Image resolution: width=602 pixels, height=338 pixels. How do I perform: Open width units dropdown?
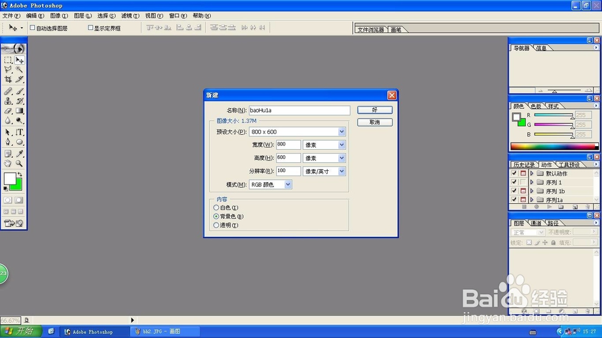(x=341, y=145)
